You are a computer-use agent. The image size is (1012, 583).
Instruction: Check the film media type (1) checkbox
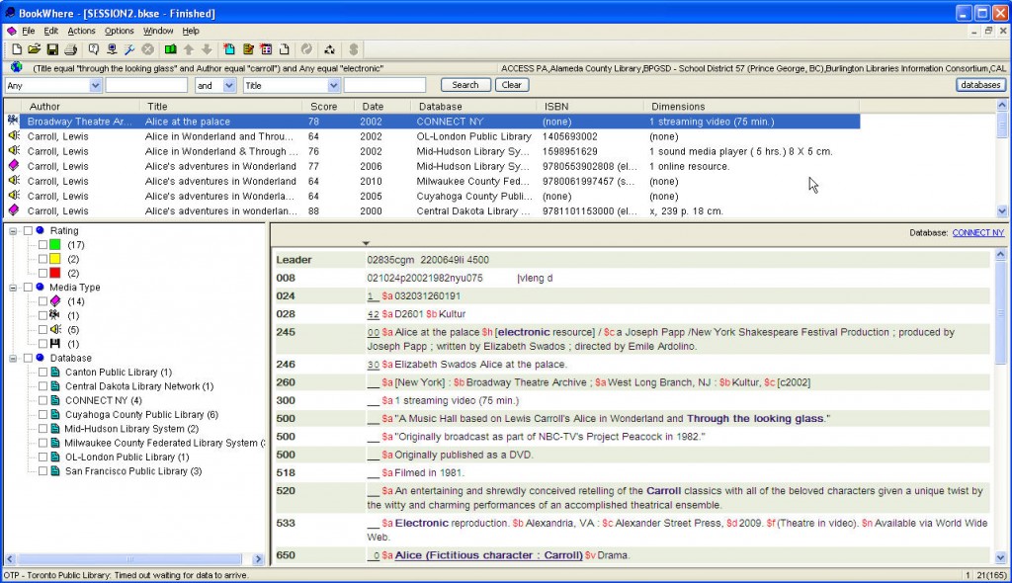click(42, 316)
